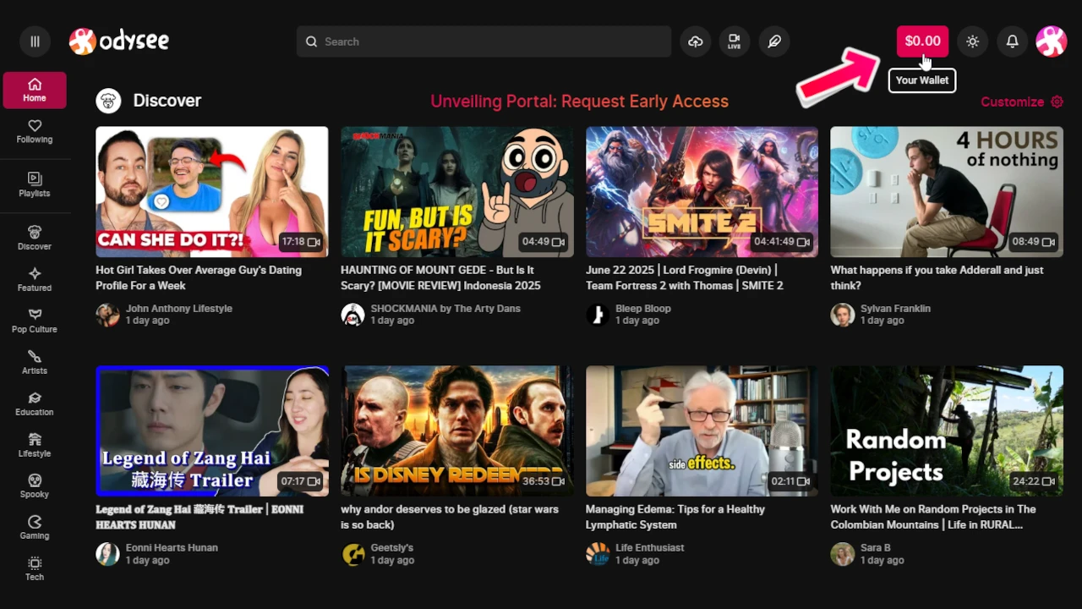This screenshot has width=1082, height=609.
Task: Click title HAUNTING OF MOUNT GEDE
Action: [440, 277]
